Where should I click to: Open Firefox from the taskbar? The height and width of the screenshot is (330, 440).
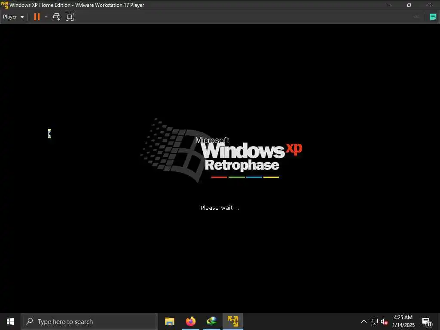[x=191, y=321]
